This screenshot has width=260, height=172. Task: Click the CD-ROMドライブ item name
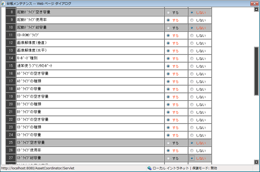[28, 35]
